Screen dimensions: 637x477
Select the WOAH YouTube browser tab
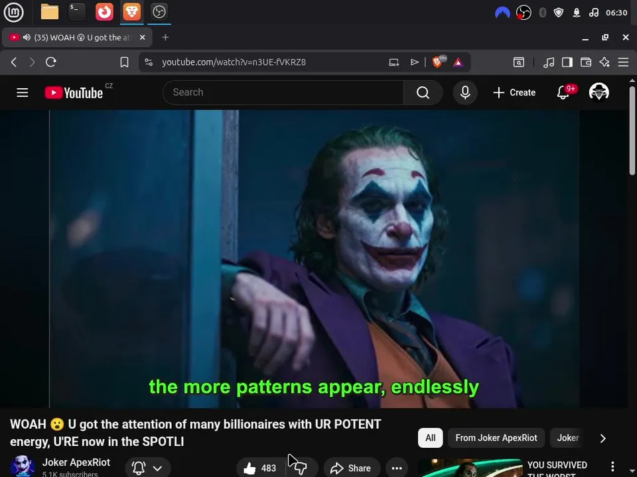click(77, 37)
